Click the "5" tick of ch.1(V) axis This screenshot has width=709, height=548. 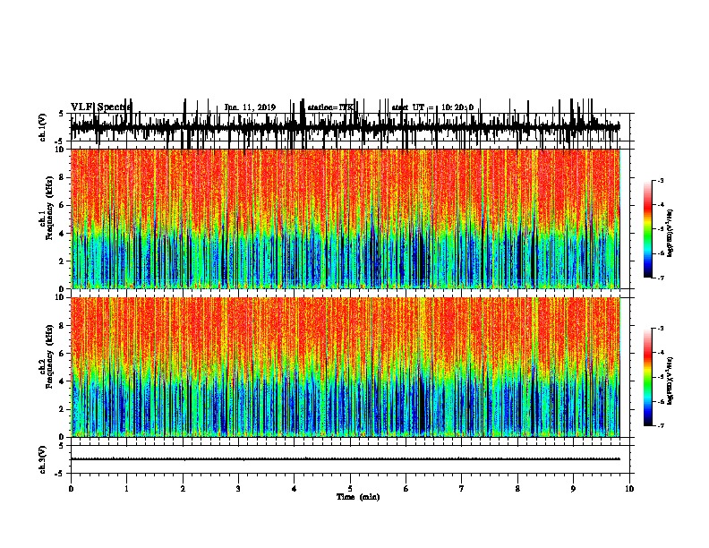point(62,114)
